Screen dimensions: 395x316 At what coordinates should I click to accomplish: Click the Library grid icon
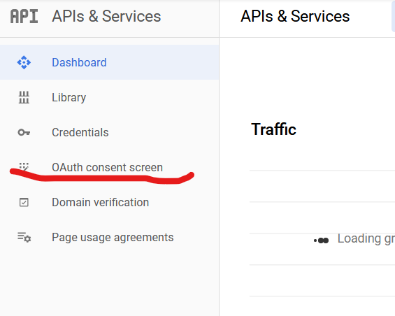[24, 97]
